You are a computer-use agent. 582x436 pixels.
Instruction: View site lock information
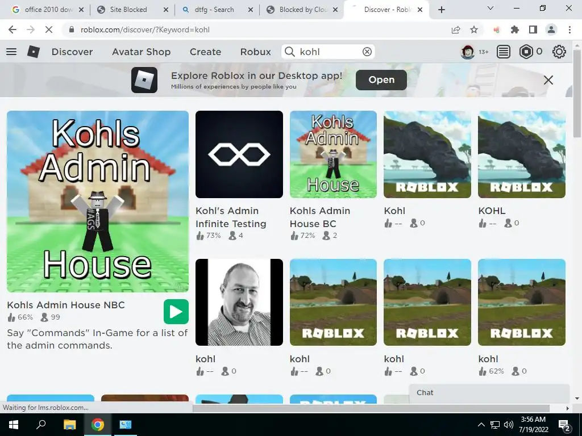click(72, 30)
